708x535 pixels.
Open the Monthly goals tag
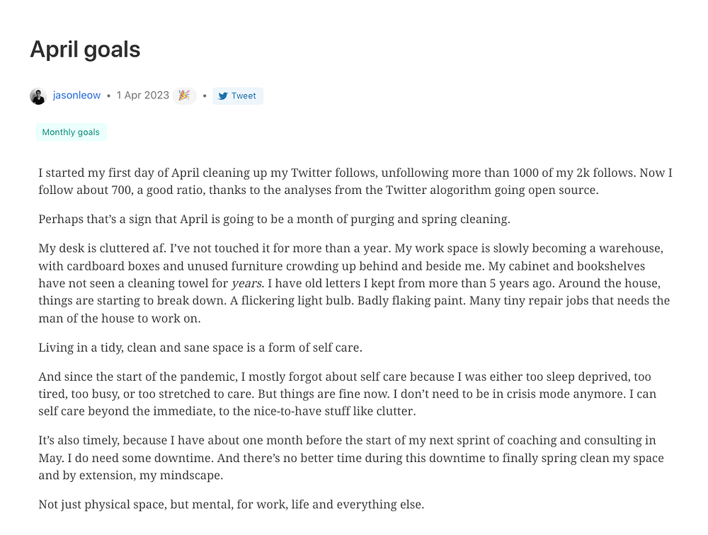(71, 132)
